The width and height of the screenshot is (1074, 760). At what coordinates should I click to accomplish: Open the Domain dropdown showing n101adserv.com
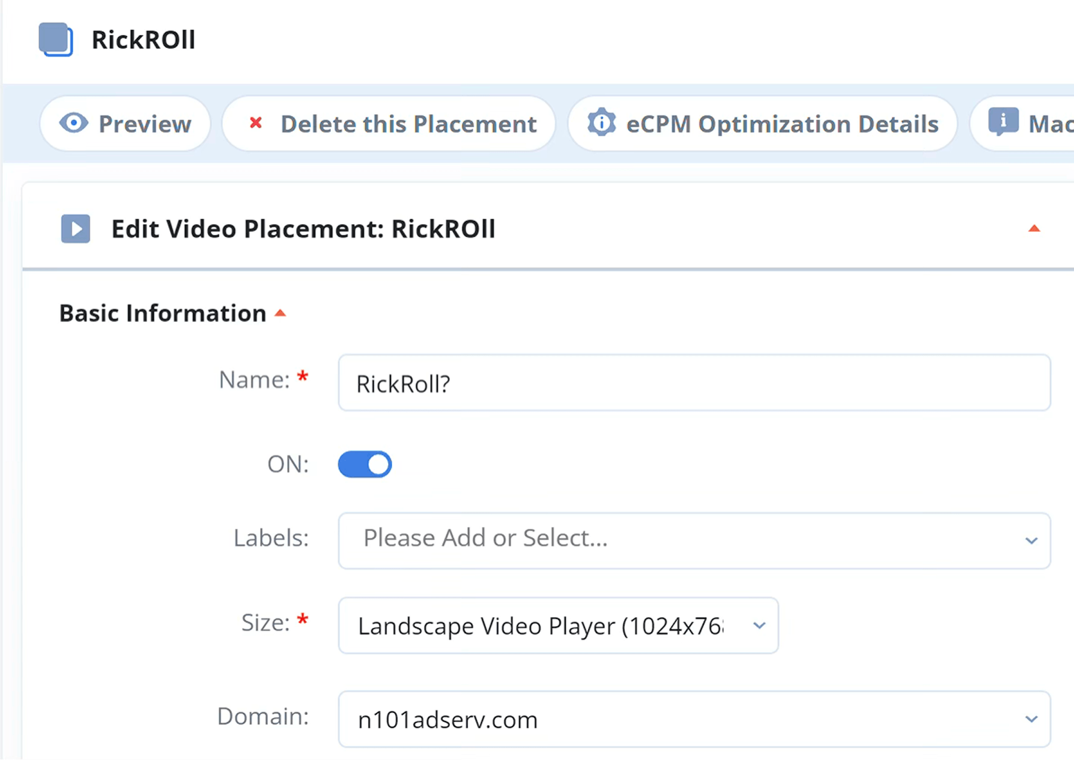[1031, 719]
